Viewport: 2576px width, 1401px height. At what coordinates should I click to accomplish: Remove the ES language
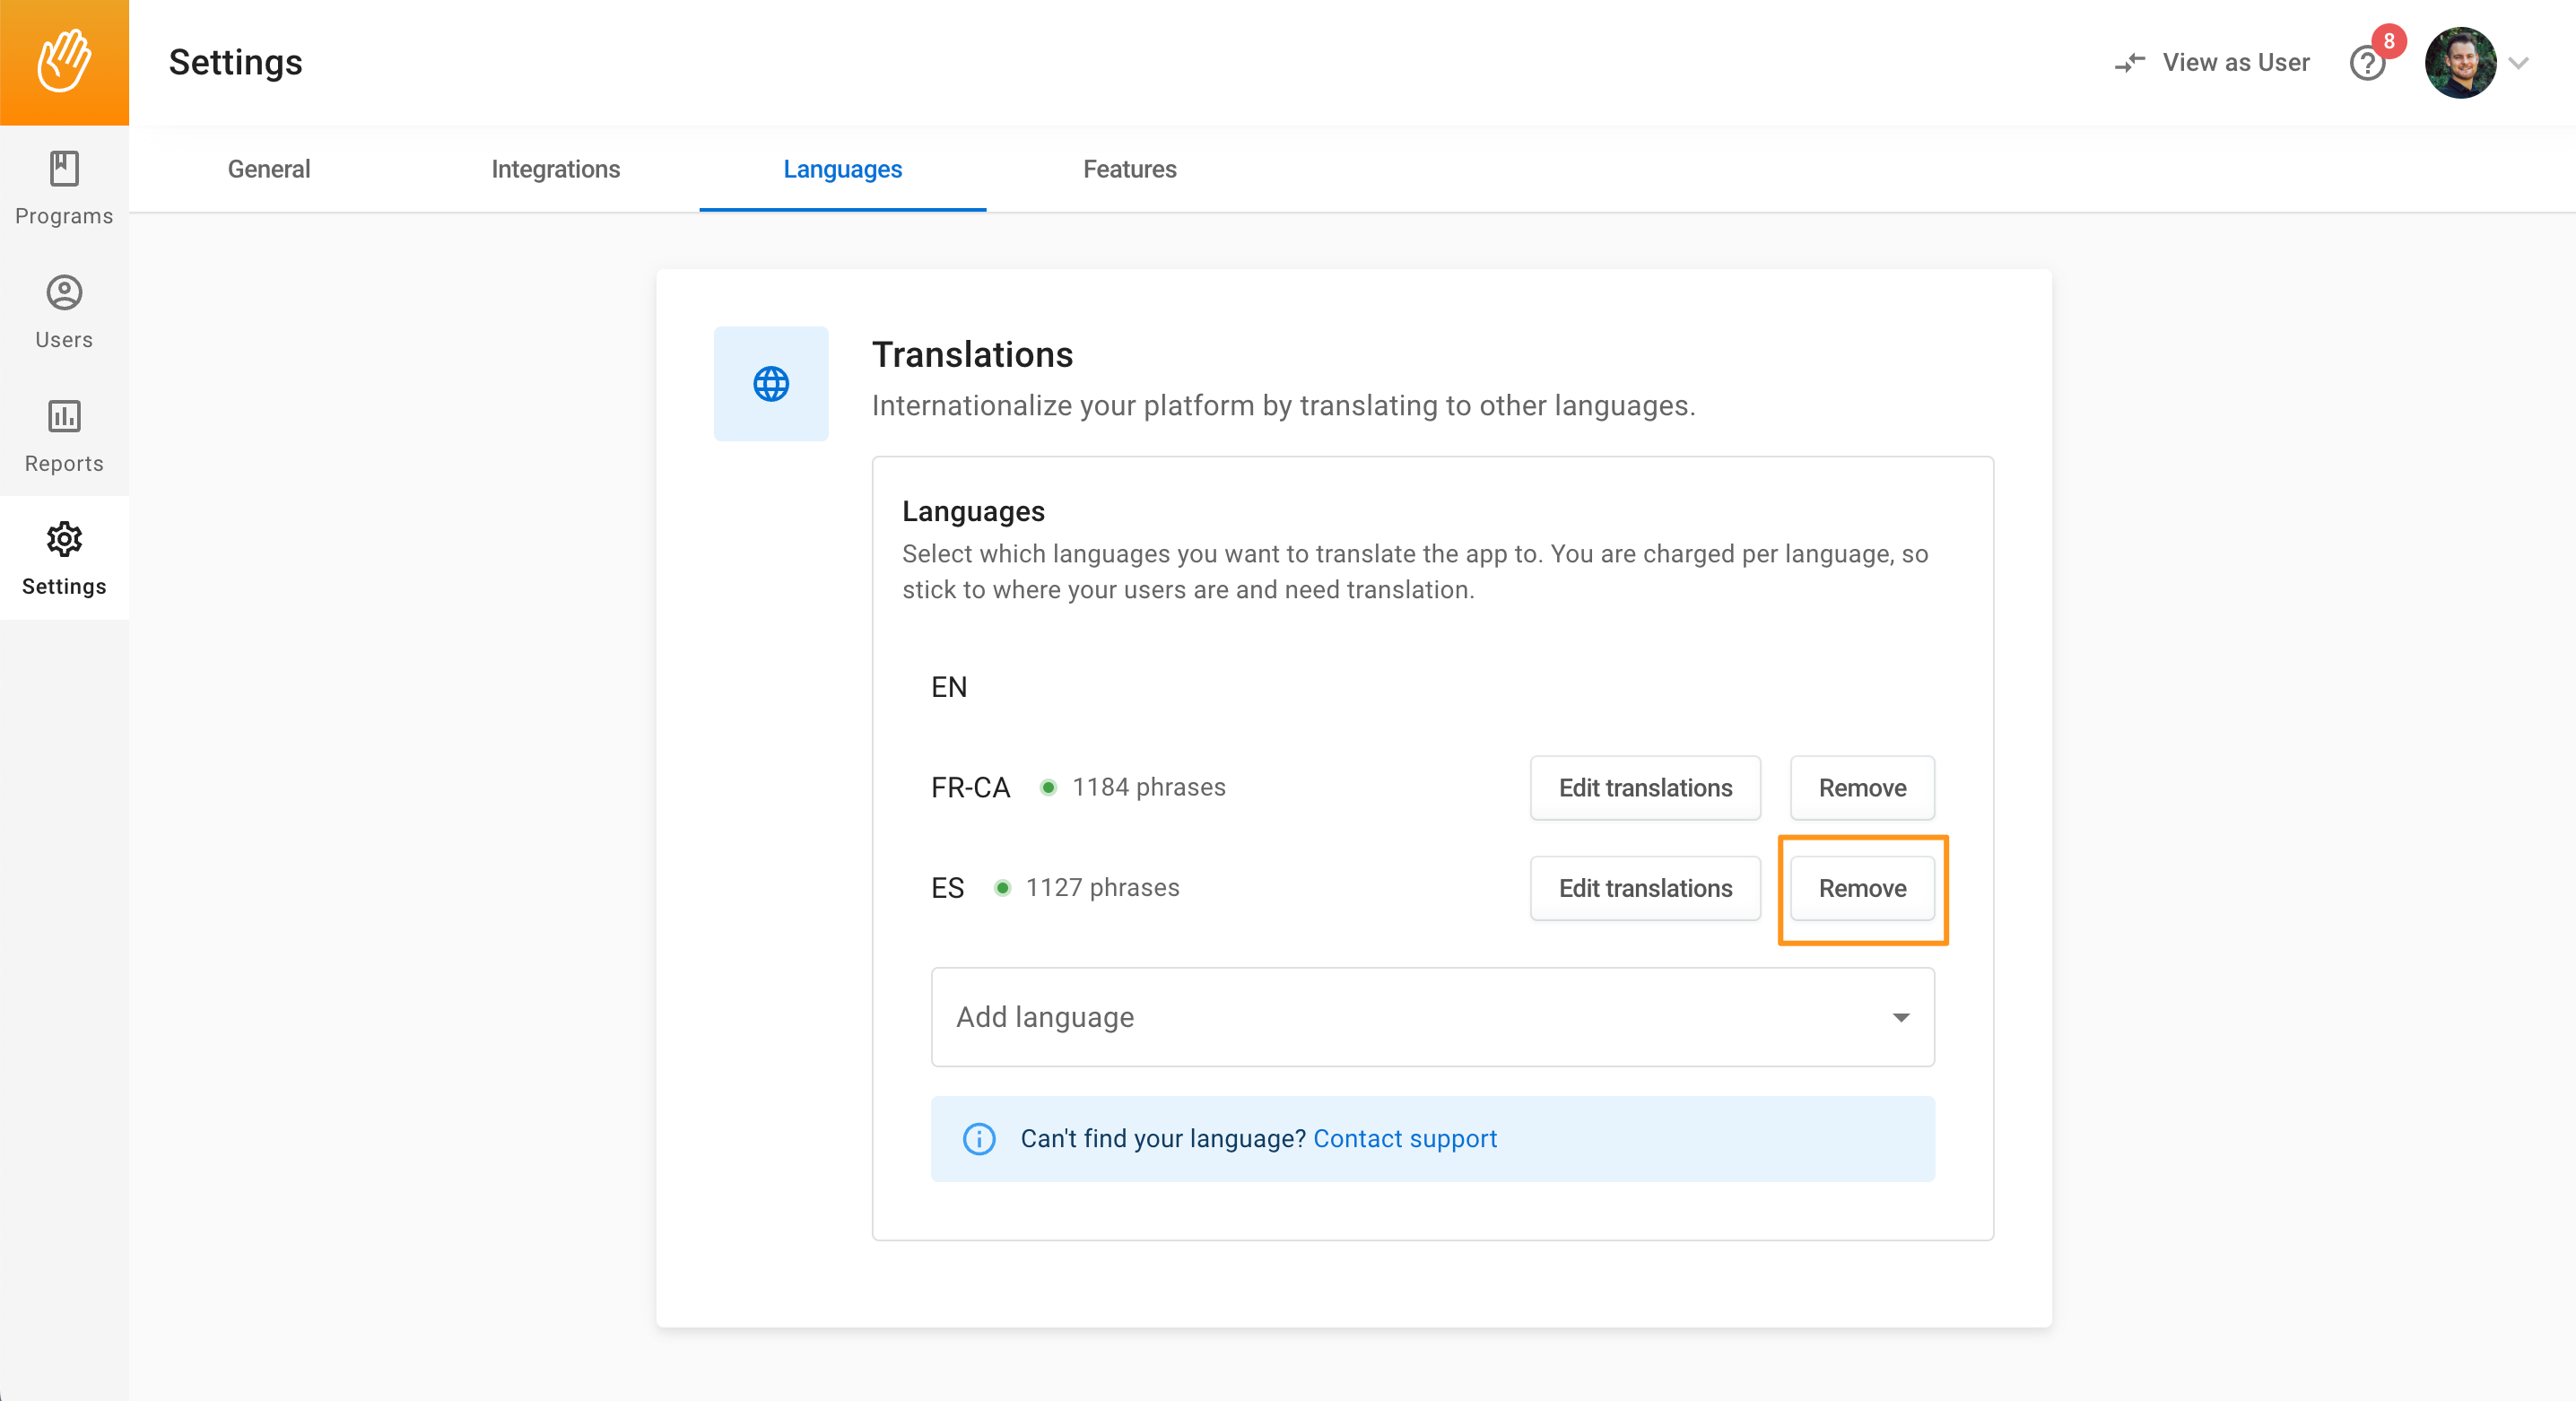click(1861, 888)
